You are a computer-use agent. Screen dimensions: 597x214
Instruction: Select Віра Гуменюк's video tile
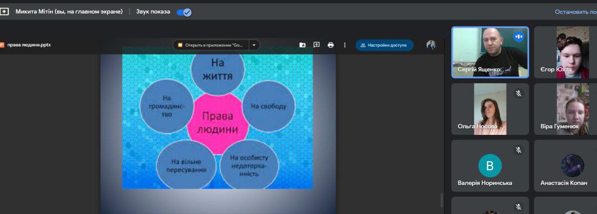565,109
